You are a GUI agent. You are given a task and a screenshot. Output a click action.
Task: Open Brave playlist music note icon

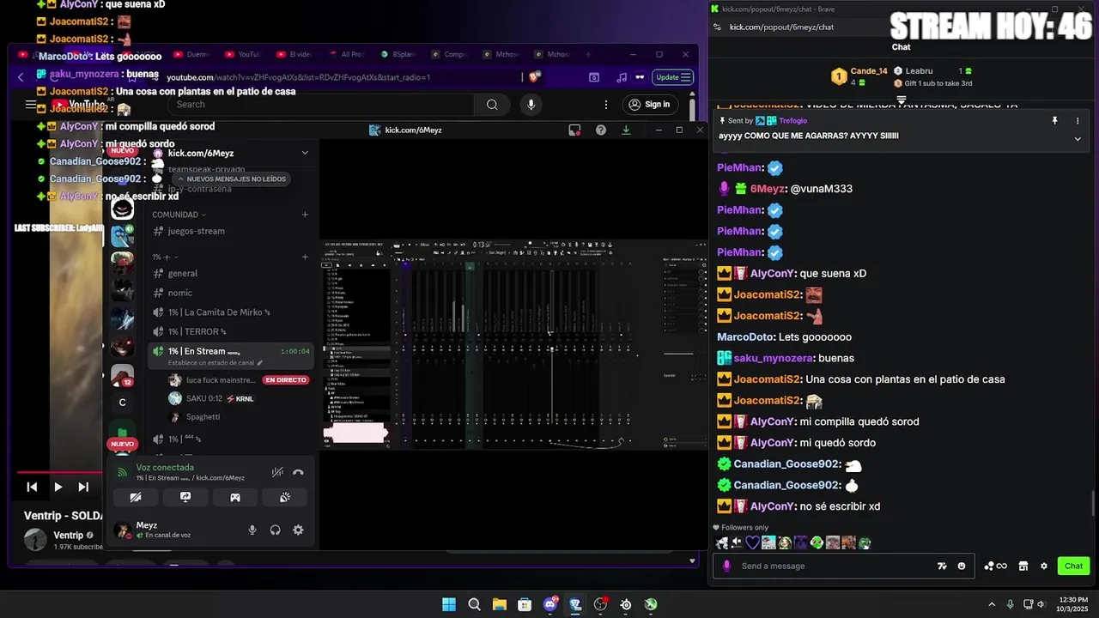pyautogui.click(x=622, y=77)
